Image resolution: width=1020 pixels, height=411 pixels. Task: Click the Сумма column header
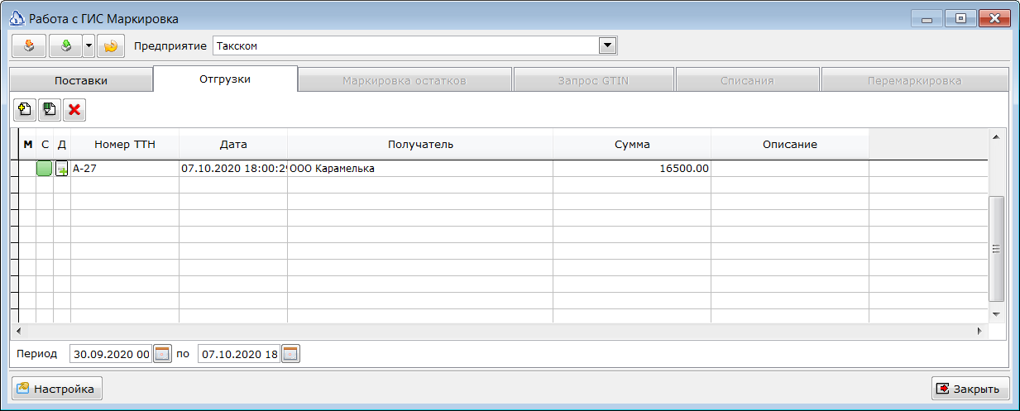tap(632, 144)
